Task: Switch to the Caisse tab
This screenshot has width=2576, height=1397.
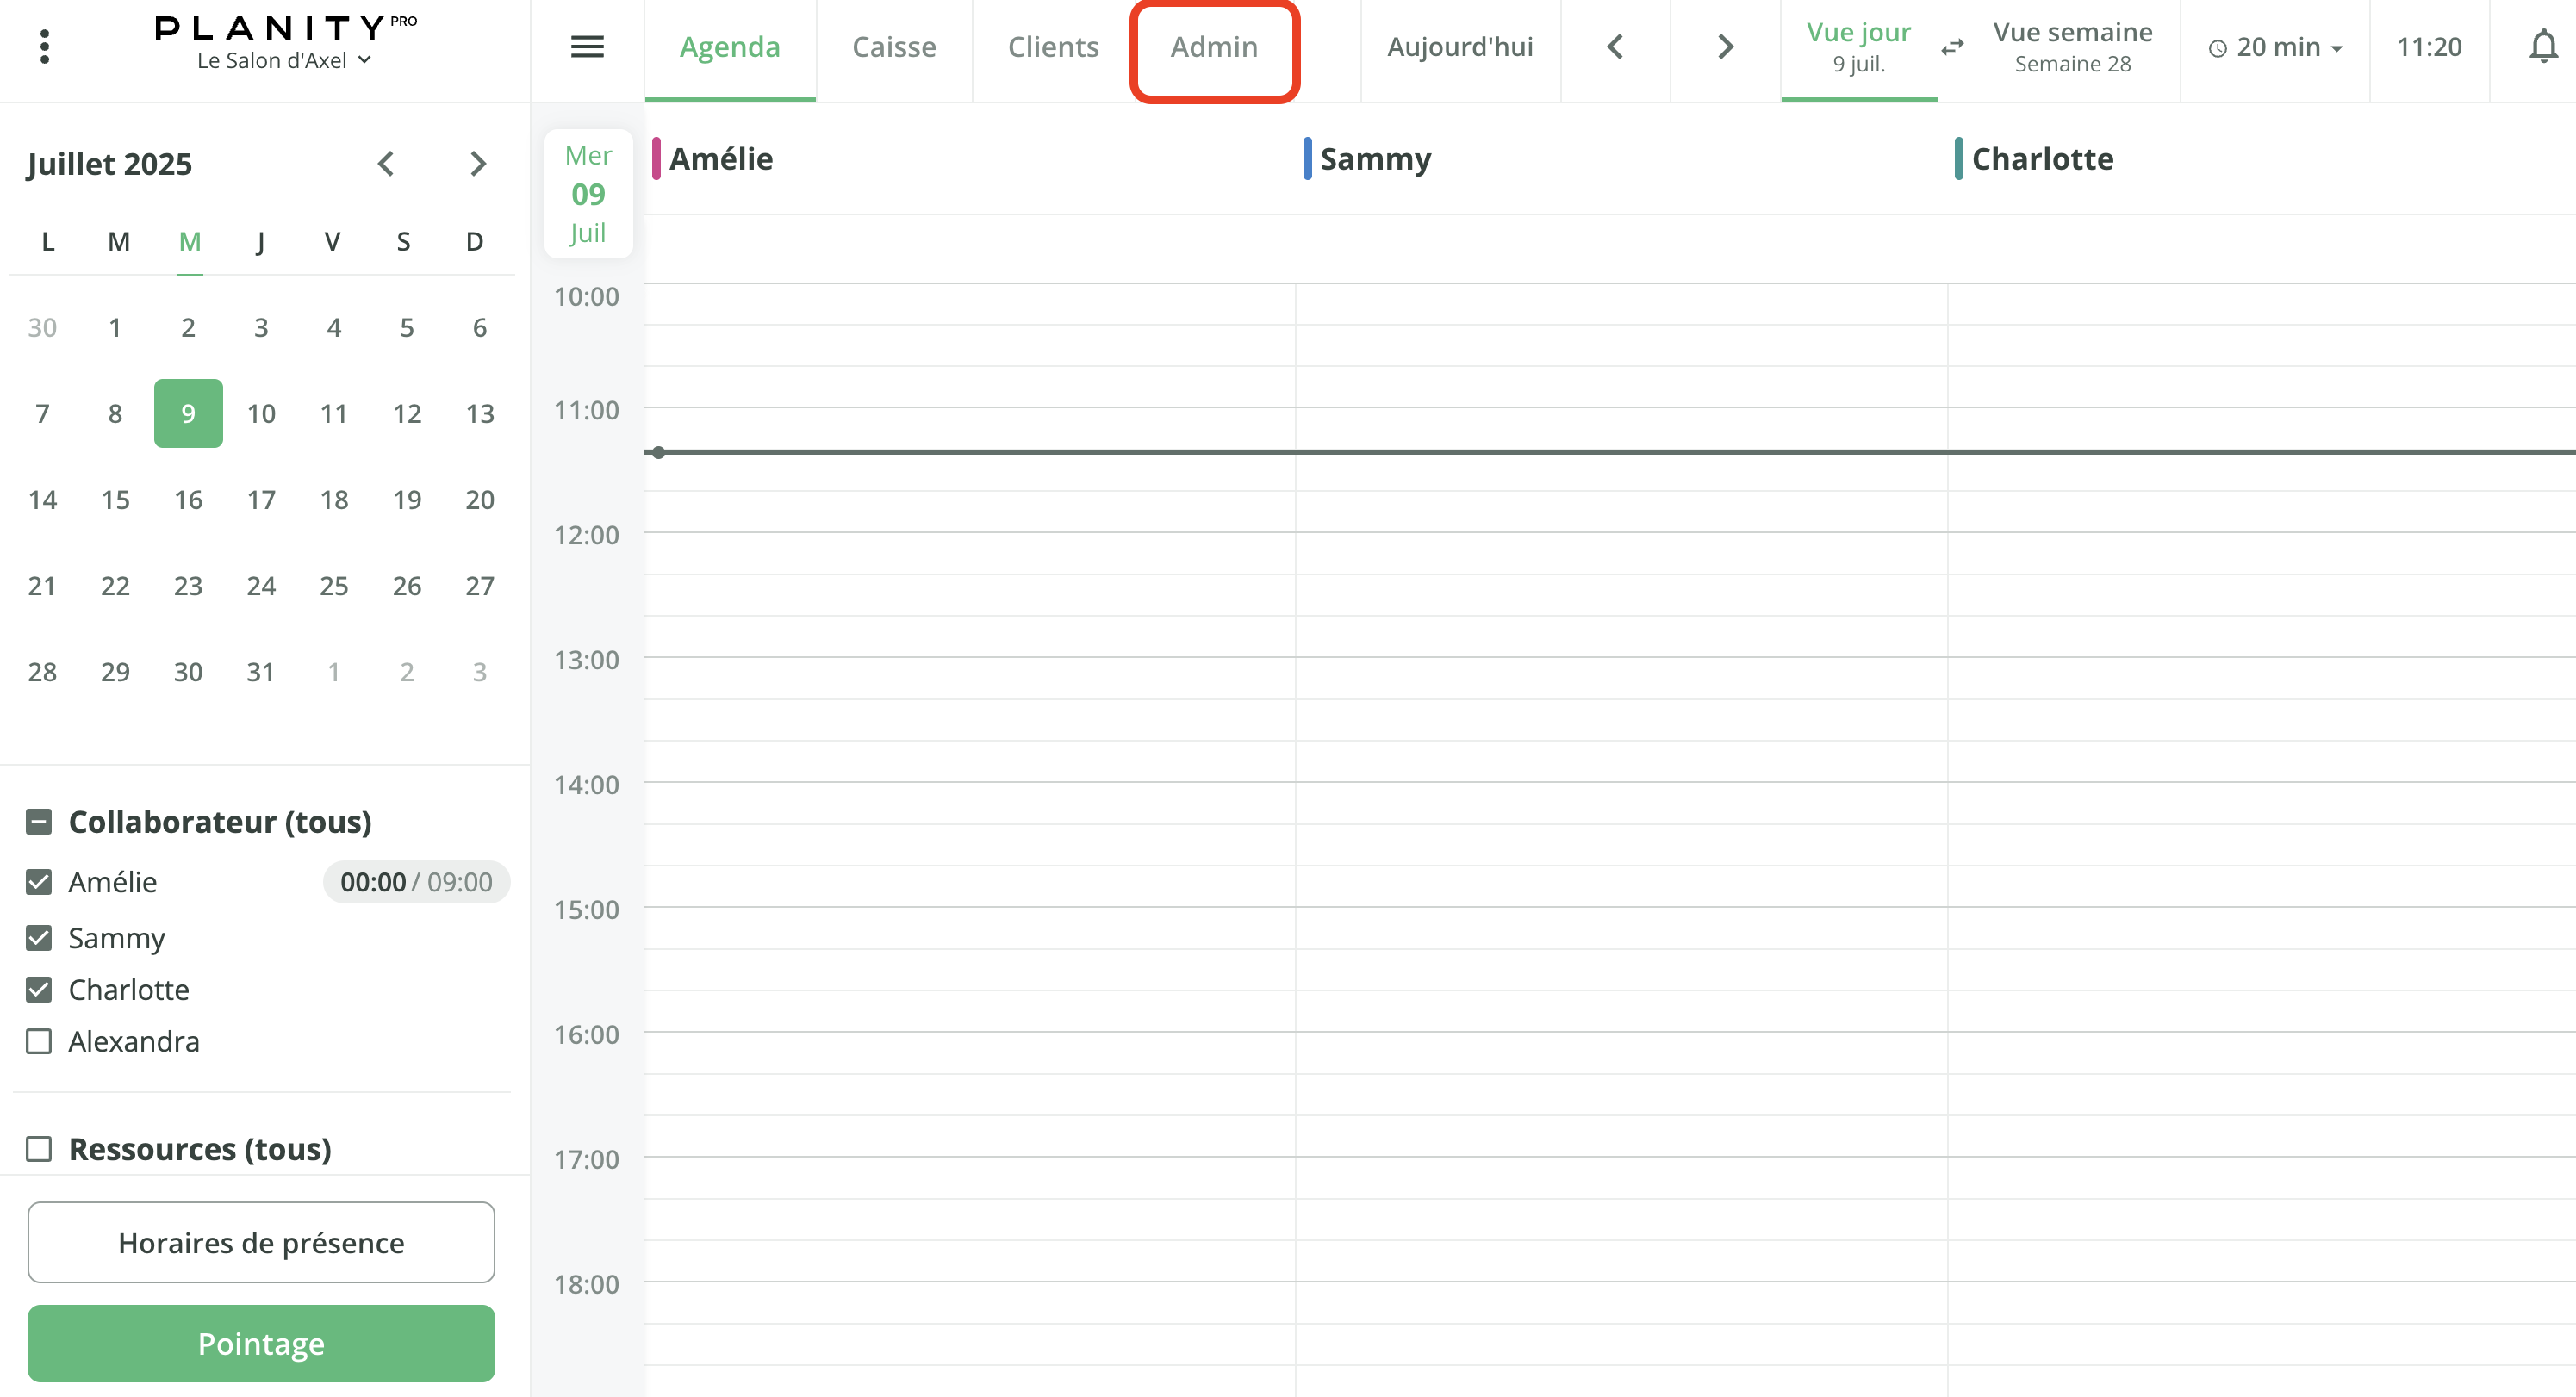Action: click(x=893, y=47)
